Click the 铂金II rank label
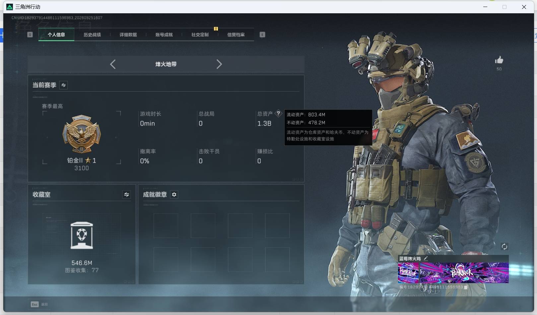The height and width of the screenshot is (315, 537). tap(75, 161)
